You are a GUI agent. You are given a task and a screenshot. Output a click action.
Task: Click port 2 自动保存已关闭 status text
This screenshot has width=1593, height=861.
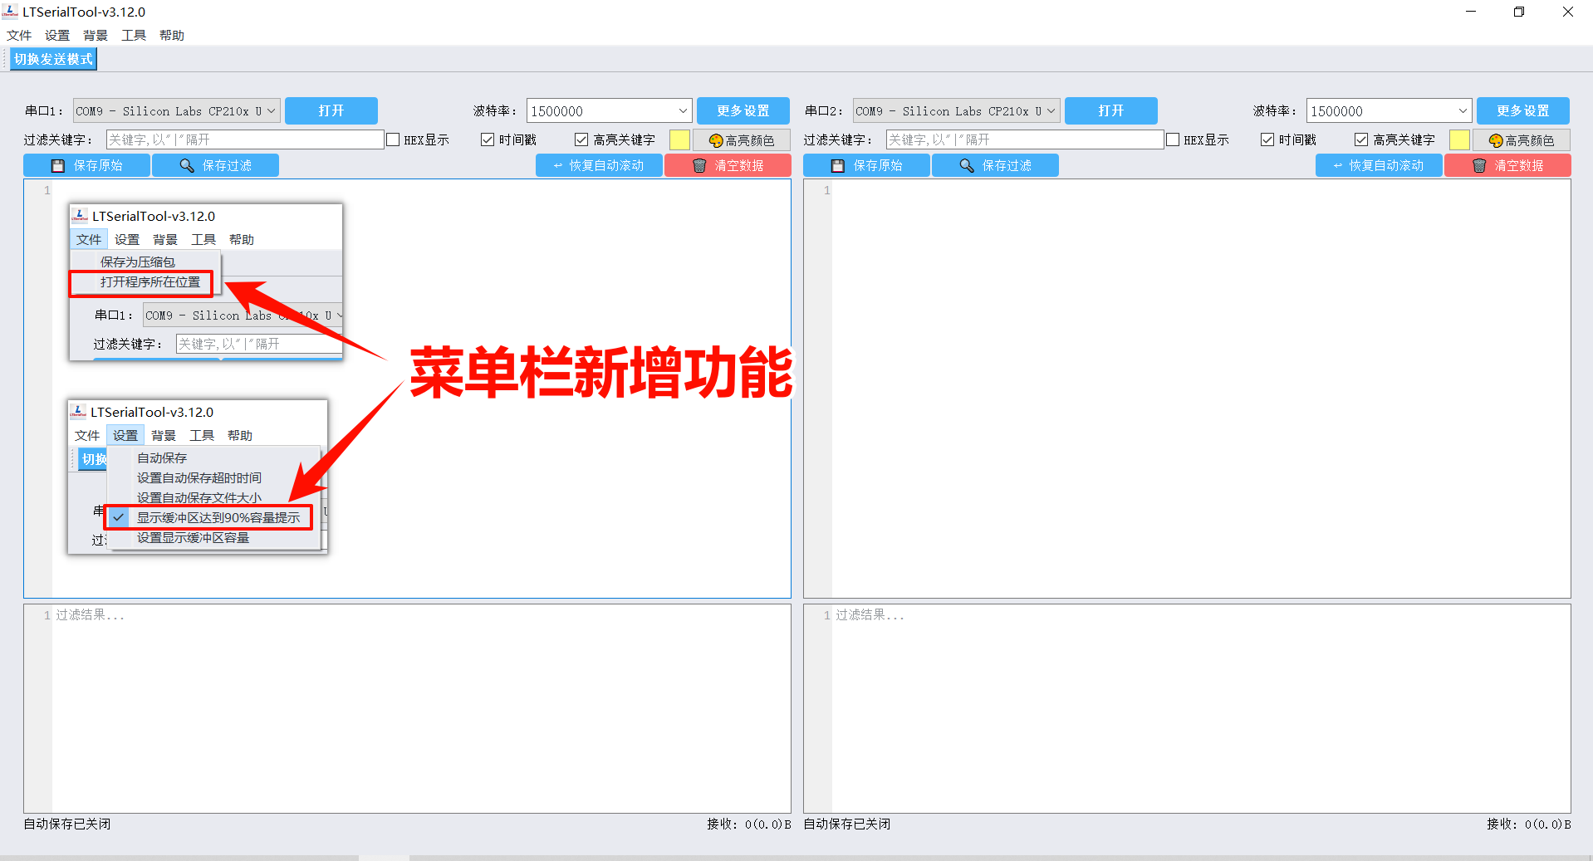coord(847,824)
